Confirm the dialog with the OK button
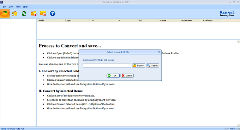Screen dimensions: 240x130 (113, 76)
